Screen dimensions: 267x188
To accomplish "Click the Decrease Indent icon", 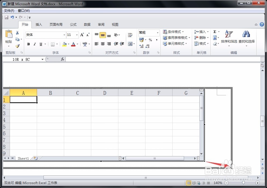I will click(116, 44).
